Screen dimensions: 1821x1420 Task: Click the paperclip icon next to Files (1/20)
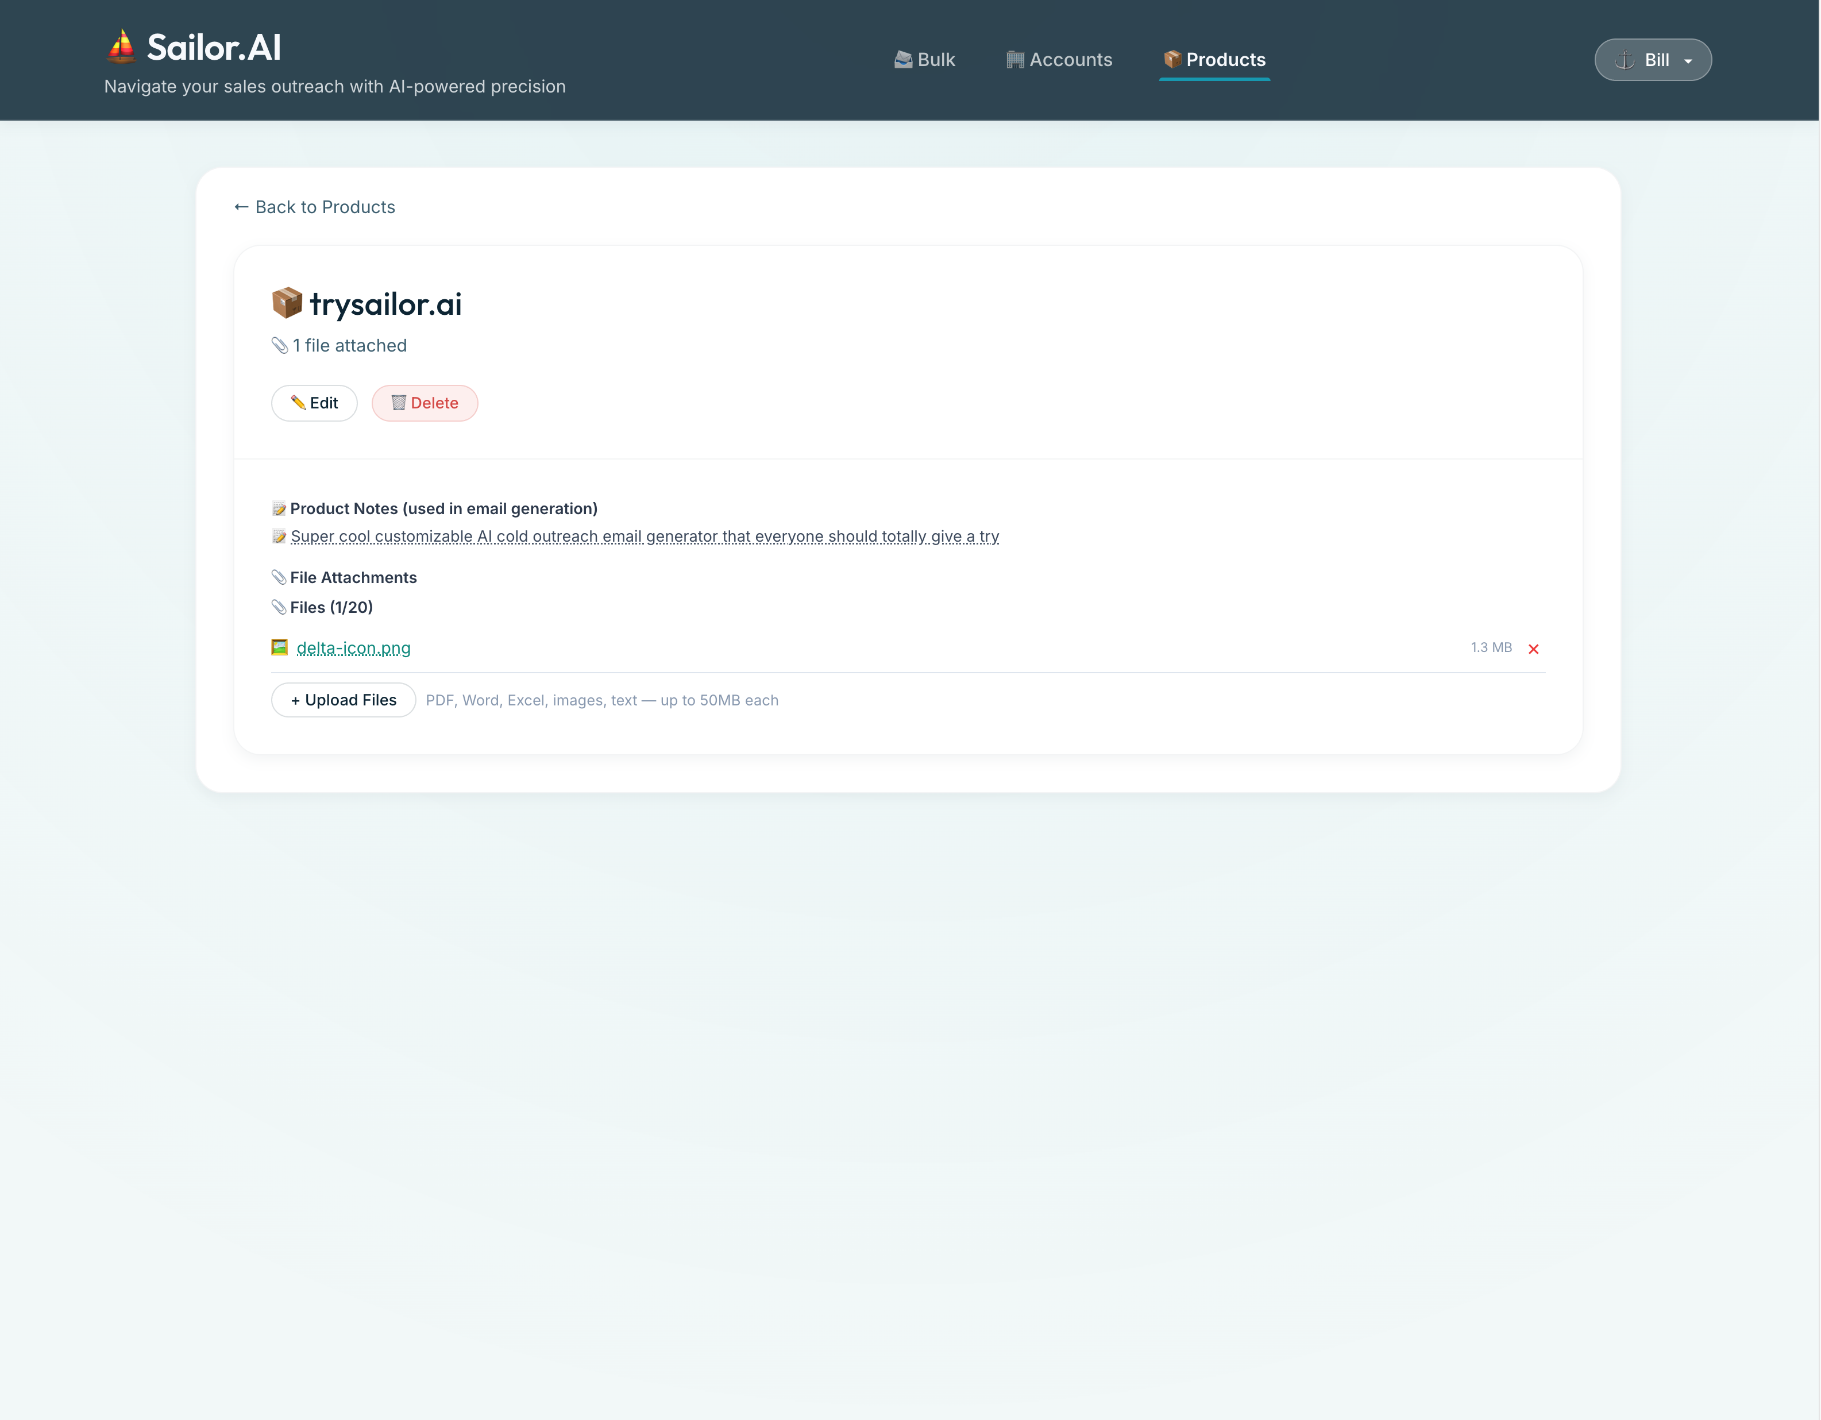pyautogui.click(x=279, y=607)
